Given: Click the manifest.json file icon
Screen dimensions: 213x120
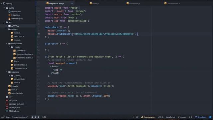Looking at the screenshot, I should (x=9, y=19).
